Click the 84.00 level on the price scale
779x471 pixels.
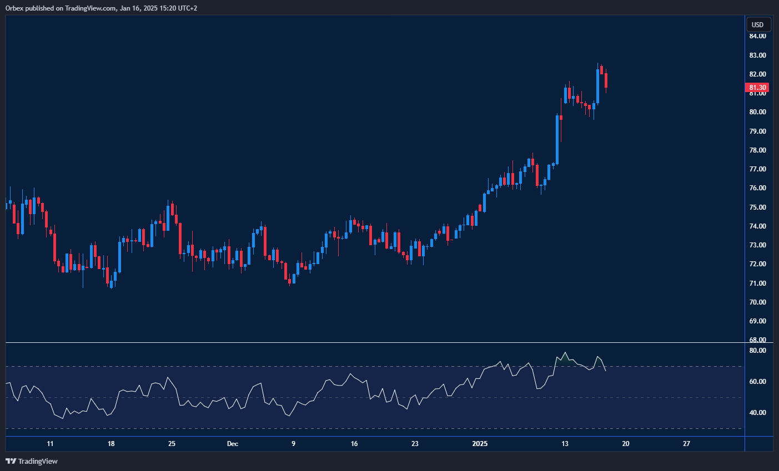point(757,36)
